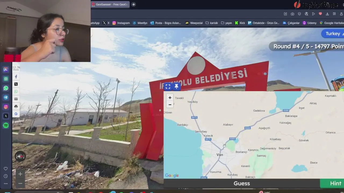Select the GeoGuesser browser tab
The width and height of the screenshot is (344, 193).
110,4
